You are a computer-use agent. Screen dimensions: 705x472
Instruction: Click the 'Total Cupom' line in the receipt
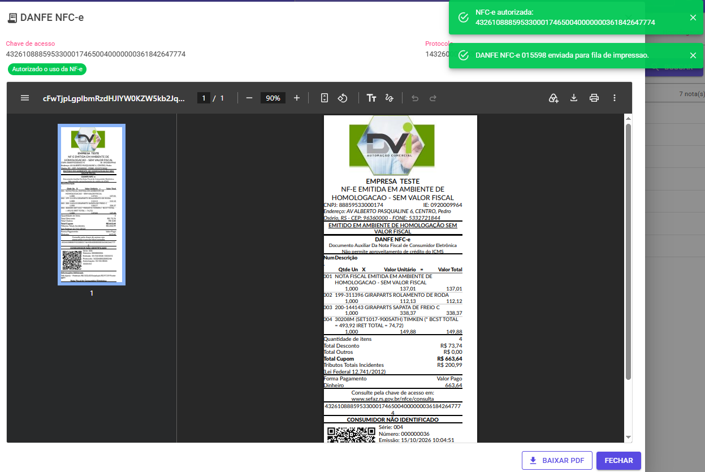tap(393, 359)
